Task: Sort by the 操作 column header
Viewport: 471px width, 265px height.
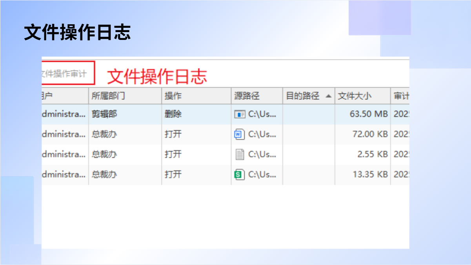Action: tap(173, 96)
